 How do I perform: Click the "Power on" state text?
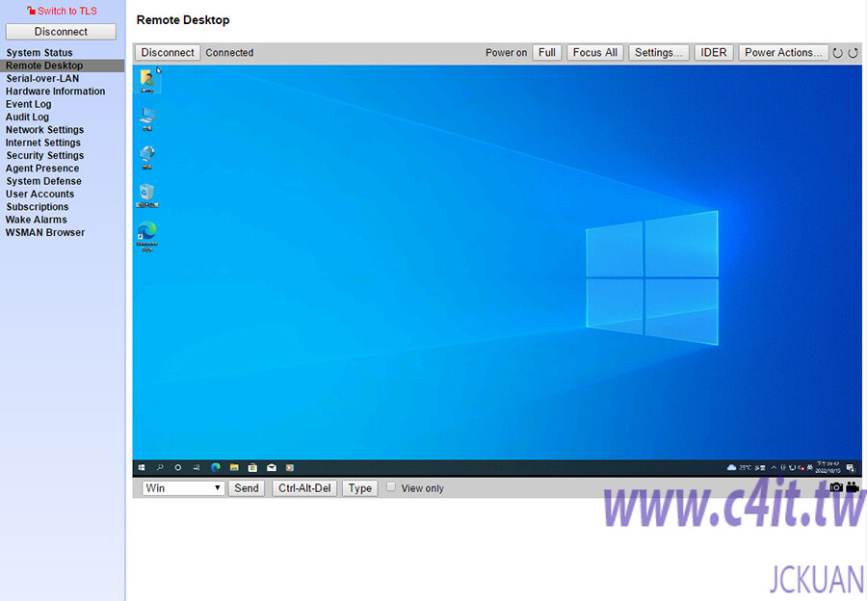coord(506,53)
